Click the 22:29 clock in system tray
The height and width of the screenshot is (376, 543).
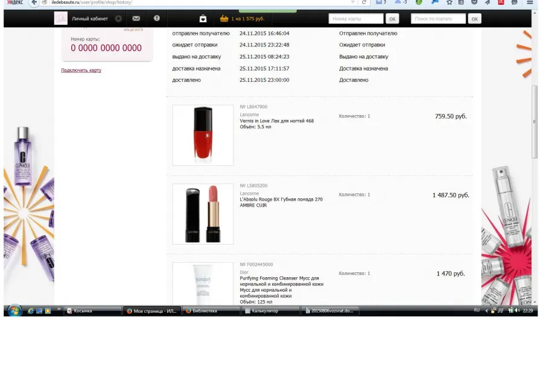pyautogui.click(x=528, y=311)
